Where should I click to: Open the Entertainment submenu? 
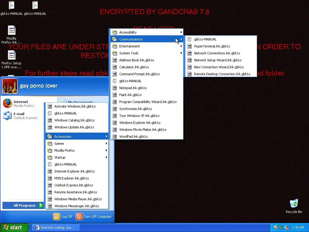[x=147, y=46]
